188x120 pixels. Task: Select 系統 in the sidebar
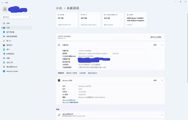[x=17, y=28]
